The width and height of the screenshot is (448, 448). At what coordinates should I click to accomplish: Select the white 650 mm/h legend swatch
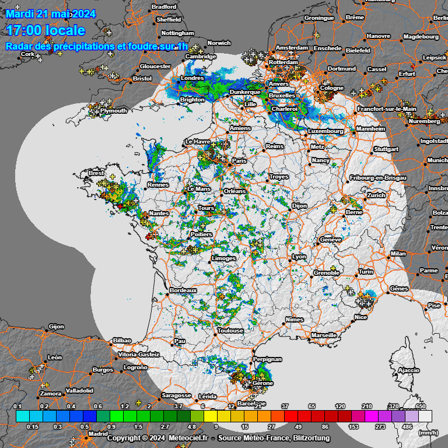tap(425, 416)
